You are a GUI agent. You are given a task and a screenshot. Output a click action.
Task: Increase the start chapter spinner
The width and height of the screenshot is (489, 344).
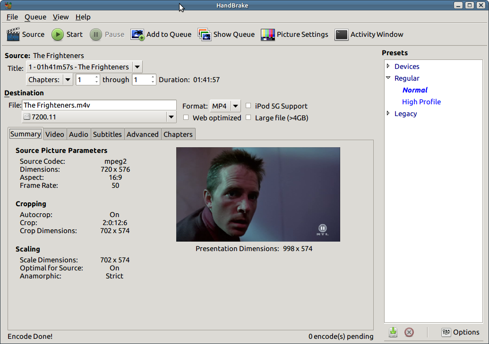(x=97, y=77)
